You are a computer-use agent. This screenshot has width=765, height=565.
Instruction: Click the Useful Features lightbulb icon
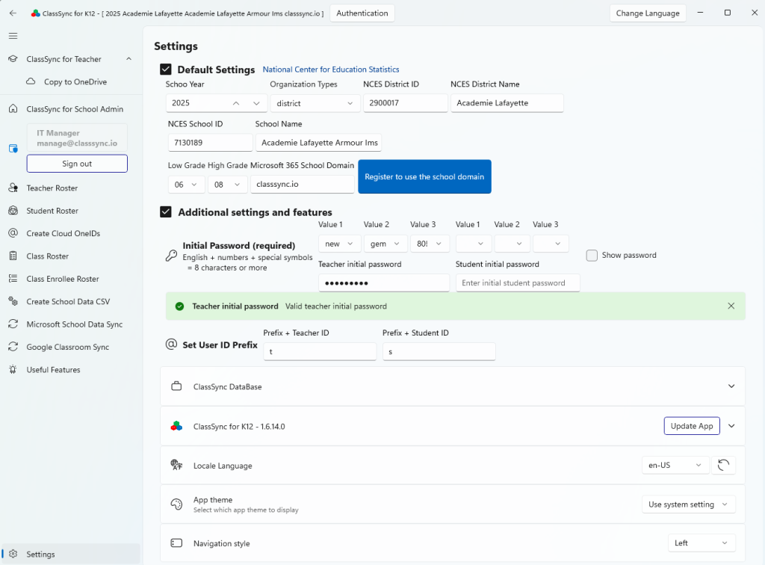click(x=13, y=370)
